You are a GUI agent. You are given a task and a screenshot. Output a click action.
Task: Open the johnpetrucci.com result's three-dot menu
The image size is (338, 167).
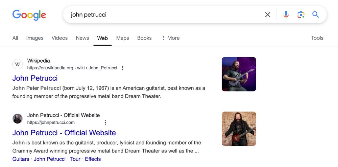[x=105, y=122]
